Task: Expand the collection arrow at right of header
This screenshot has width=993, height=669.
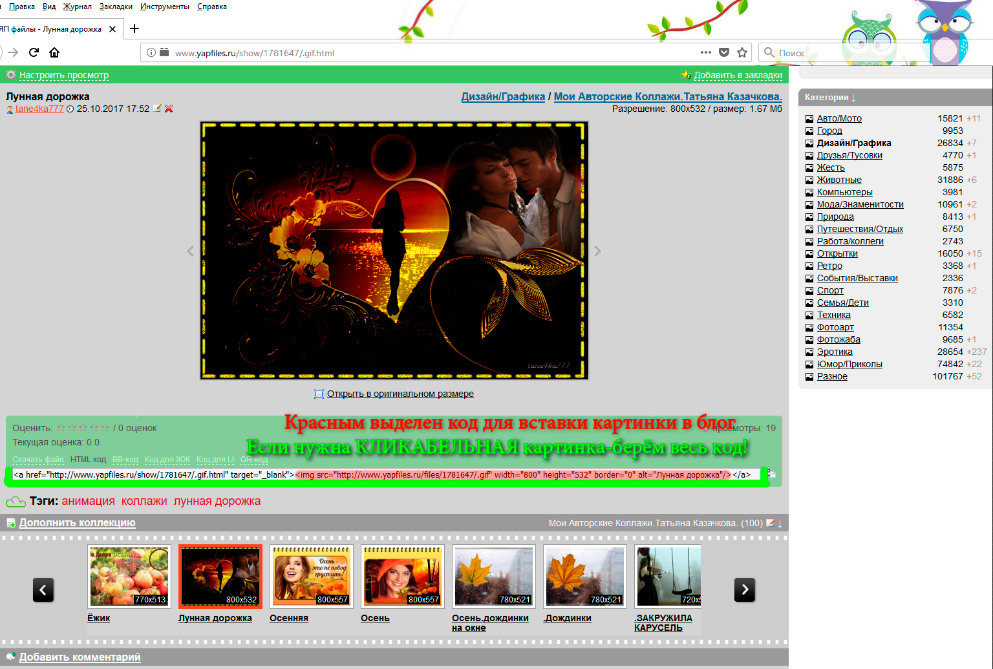Action: 780,523
